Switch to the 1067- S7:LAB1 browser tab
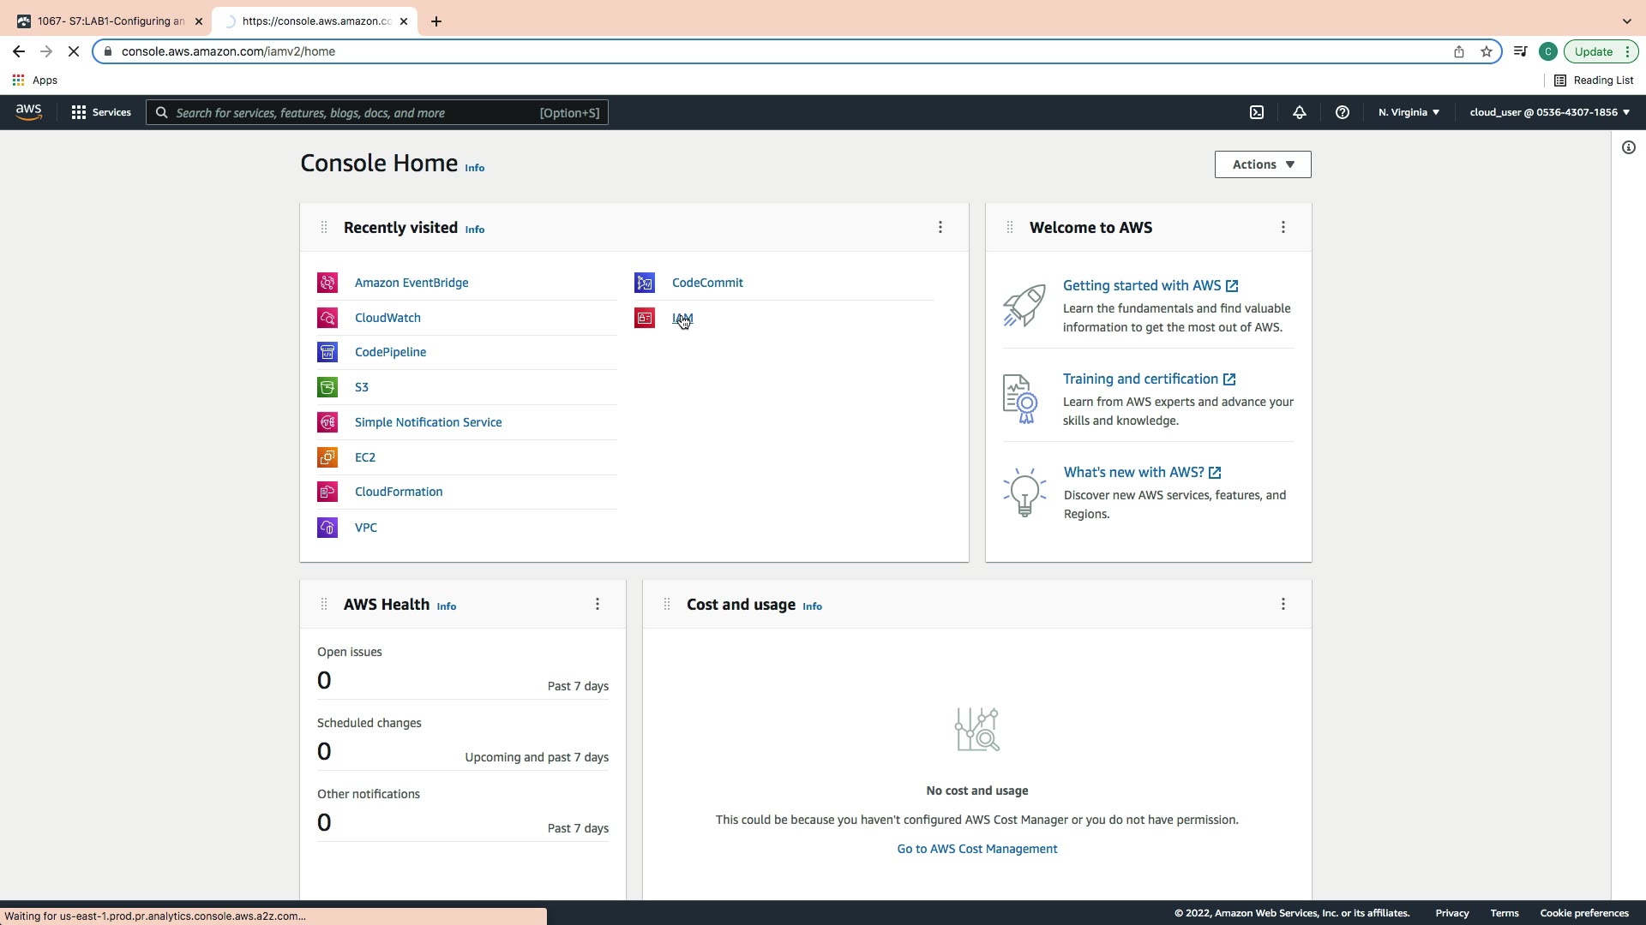 click(x=111, y=21)
